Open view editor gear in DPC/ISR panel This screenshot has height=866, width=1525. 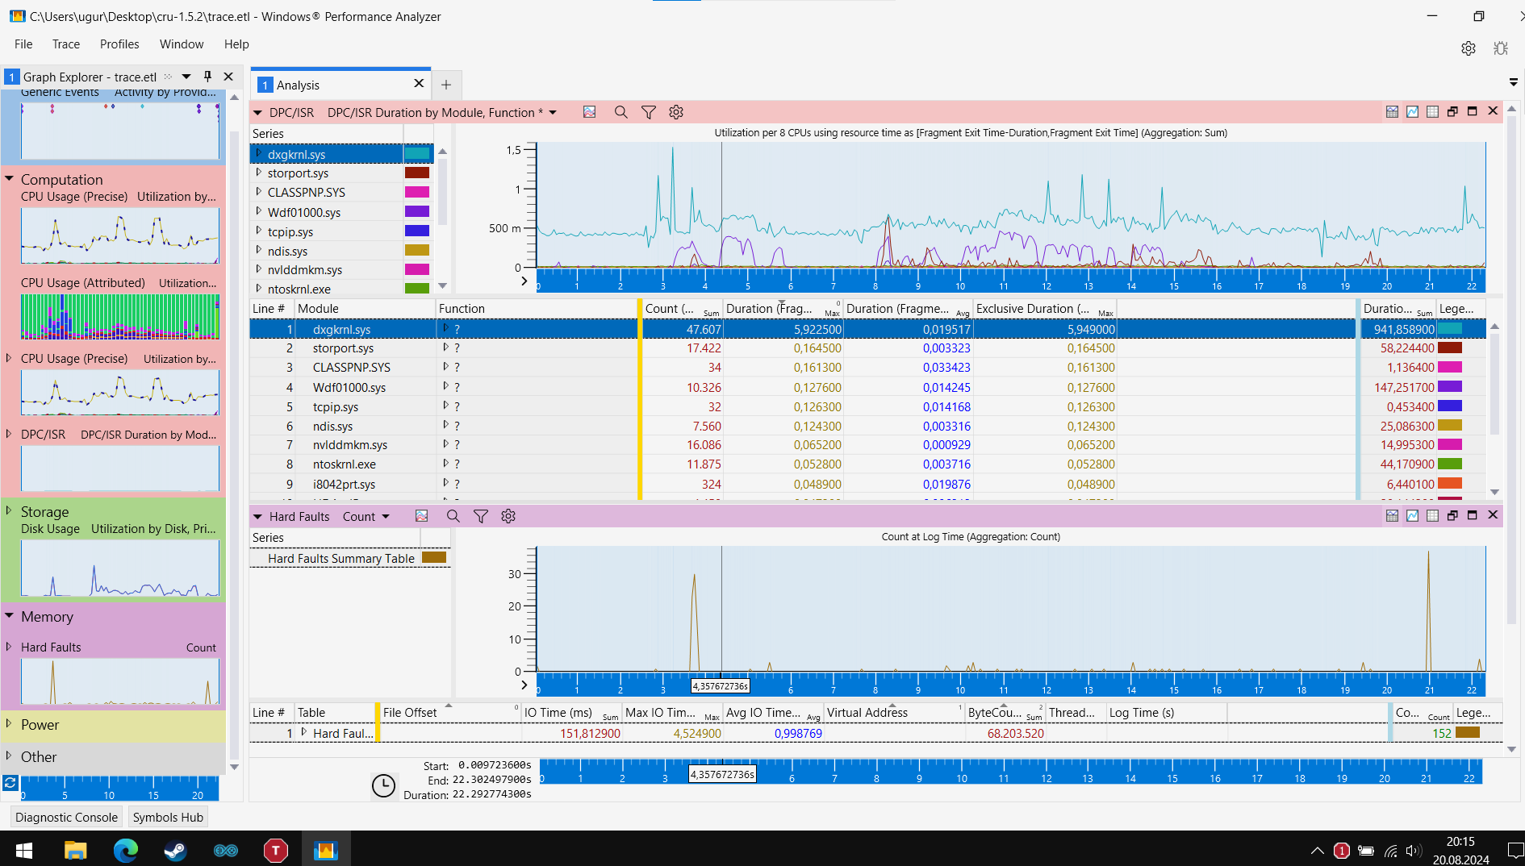(676, 112)
